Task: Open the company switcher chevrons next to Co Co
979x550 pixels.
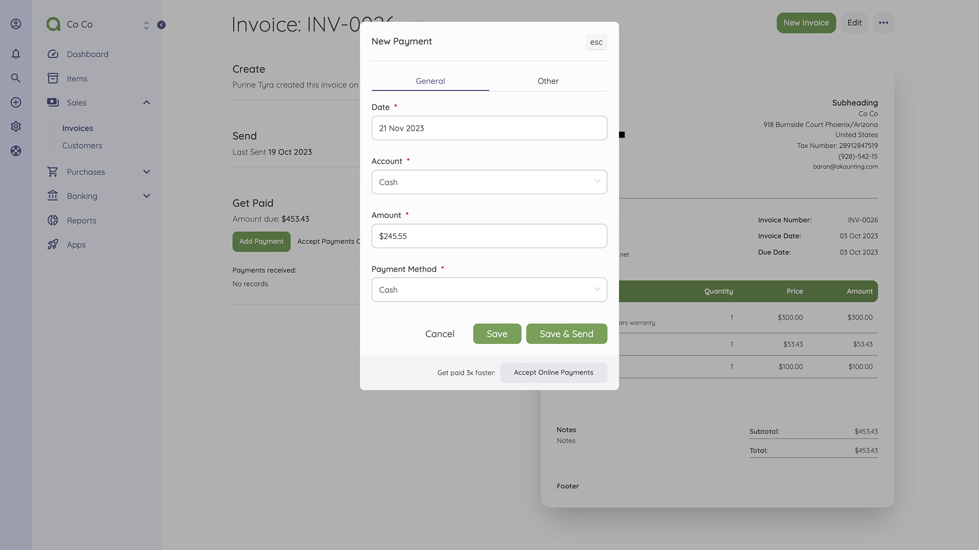Action: [146, 24]
